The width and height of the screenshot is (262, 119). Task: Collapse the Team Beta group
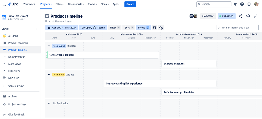(x=49, y=75)
